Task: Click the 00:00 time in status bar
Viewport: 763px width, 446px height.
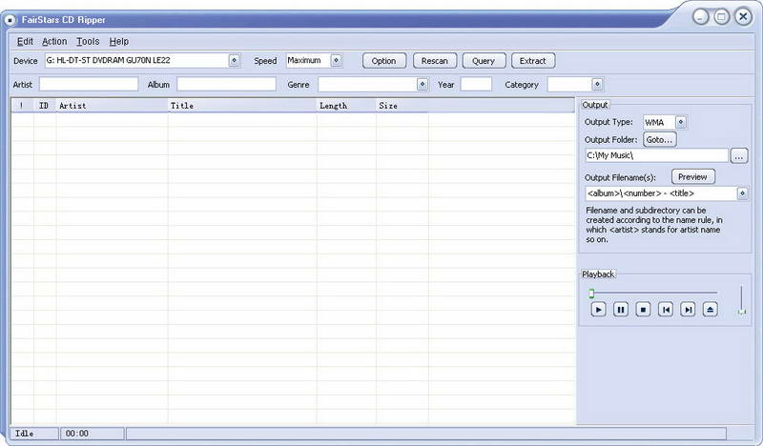Action: pos(77,434)
